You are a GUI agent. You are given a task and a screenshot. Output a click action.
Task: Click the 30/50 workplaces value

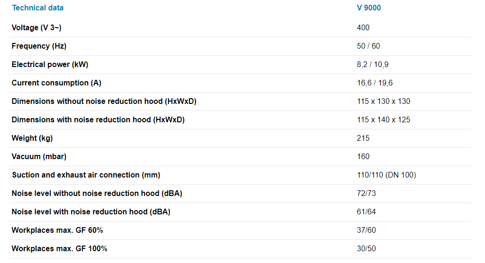366,248
